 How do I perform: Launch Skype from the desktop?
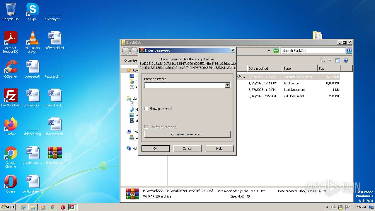pyautogui.click(x=32, y=12)
